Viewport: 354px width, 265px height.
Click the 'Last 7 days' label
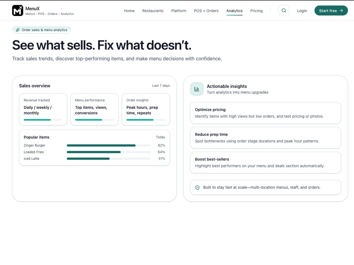161,86
